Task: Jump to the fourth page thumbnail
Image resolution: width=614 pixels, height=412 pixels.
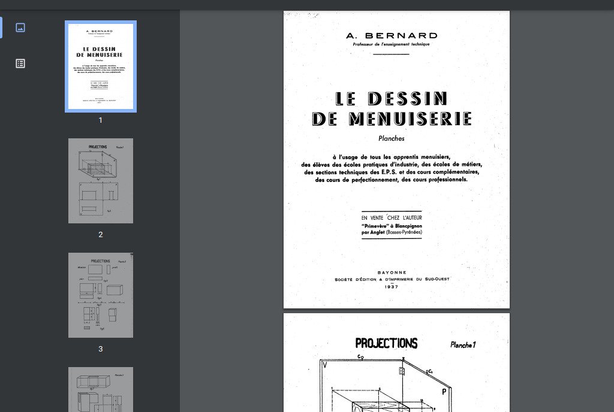Action: tap(101, 389)
